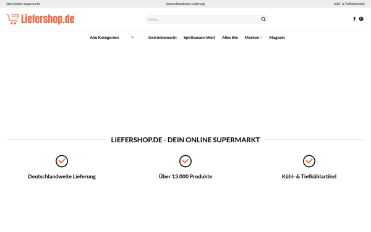Click checkmark icon above Über 13.000 Produkte
The image size is (371, 232).
coord(185,161)
